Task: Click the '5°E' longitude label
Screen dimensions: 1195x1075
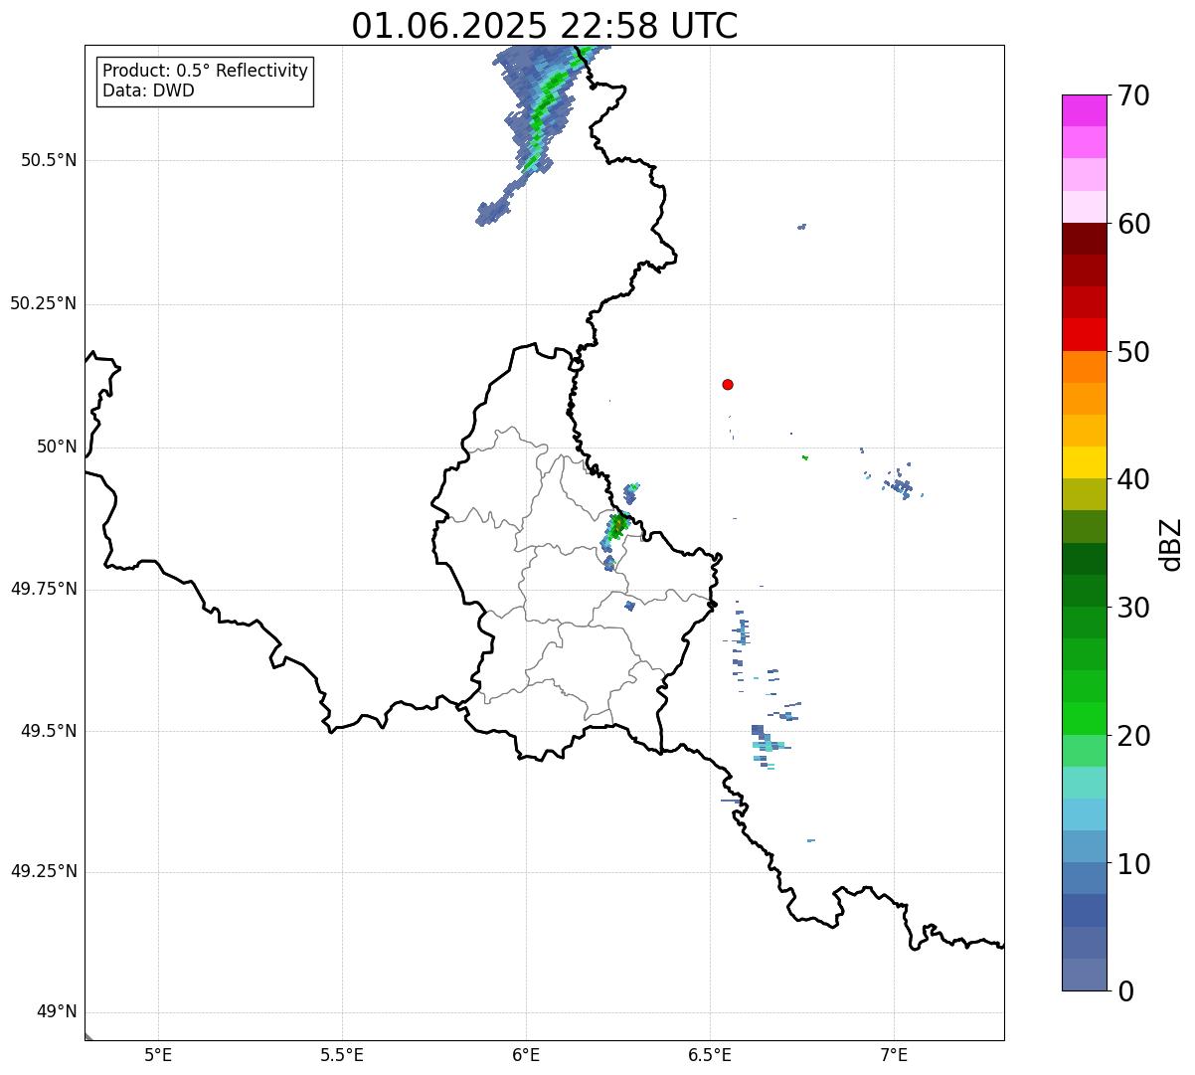Action: pos(158,1055)
